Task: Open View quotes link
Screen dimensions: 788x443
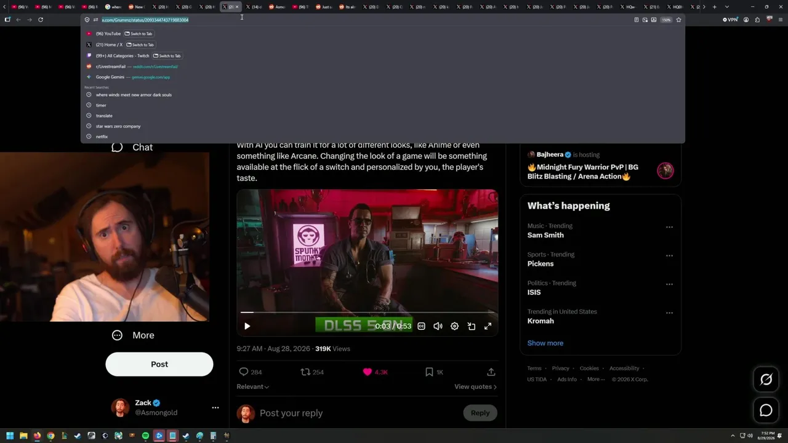Action: coord(475,386)
